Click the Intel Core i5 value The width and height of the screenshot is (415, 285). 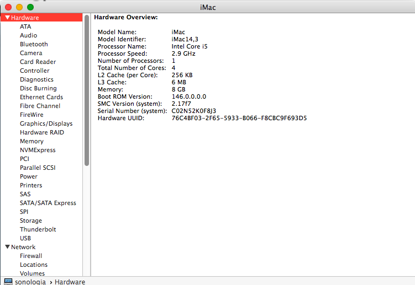click(x=190, y=46)
